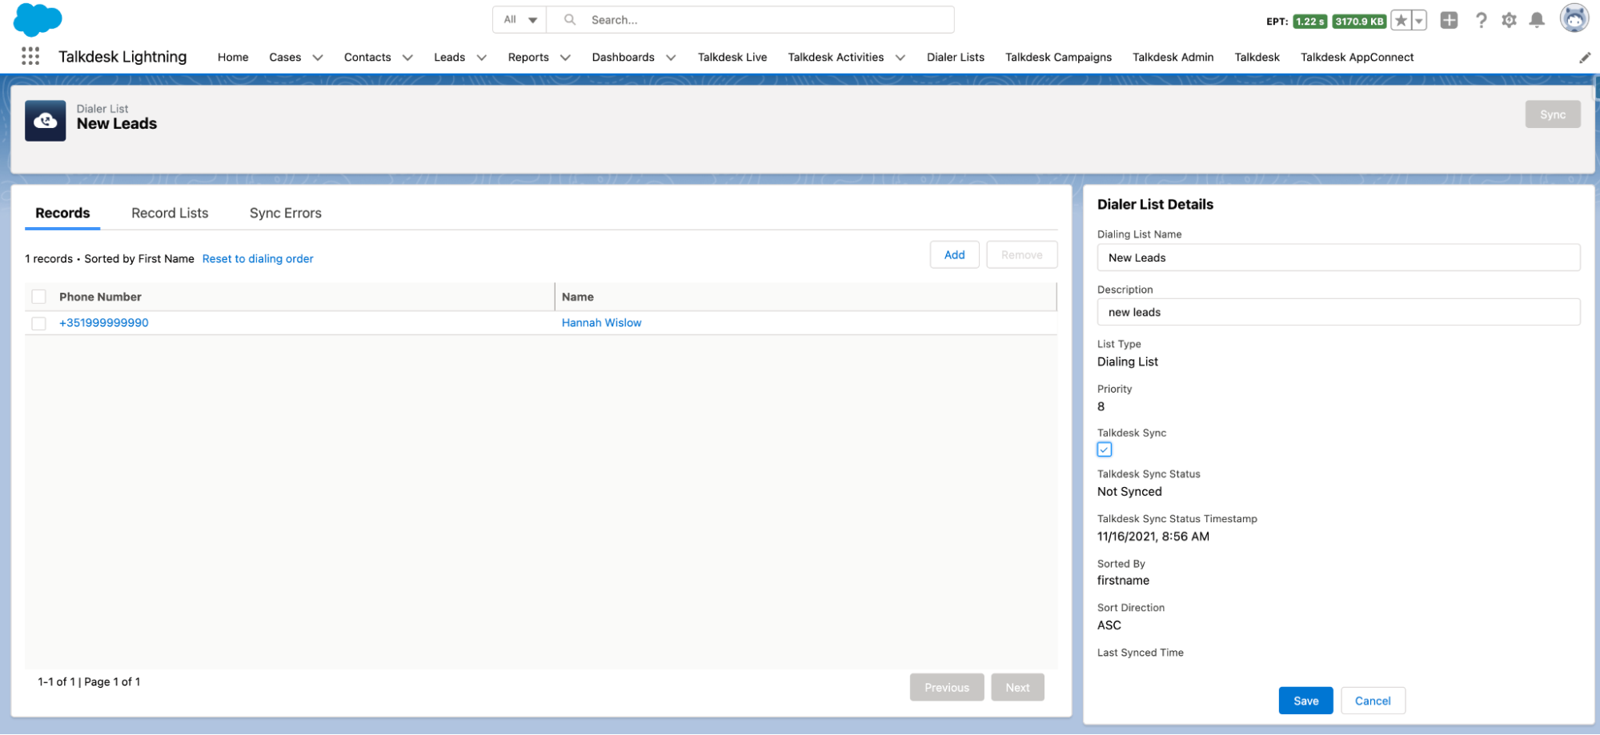Open Talkdesk Campaigns nav item
Image resolution: width=1600 pixels, height=735 pixels.
click(1058, 58)
